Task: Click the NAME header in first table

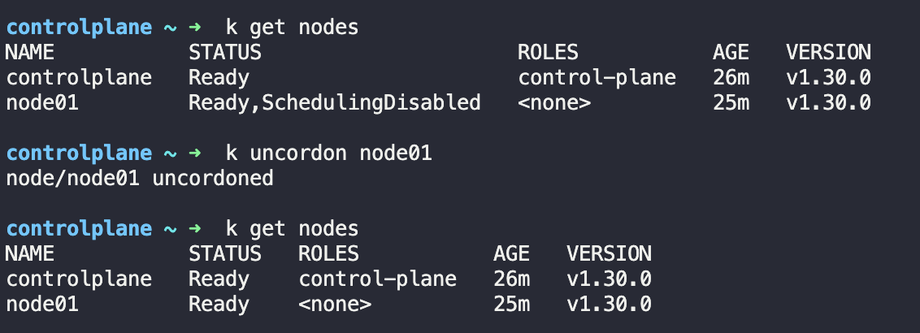Action: coord(30,53)
